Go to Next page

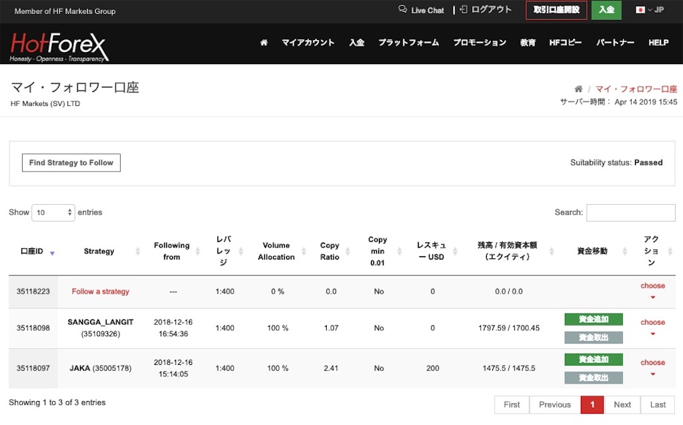coord(622,404)
